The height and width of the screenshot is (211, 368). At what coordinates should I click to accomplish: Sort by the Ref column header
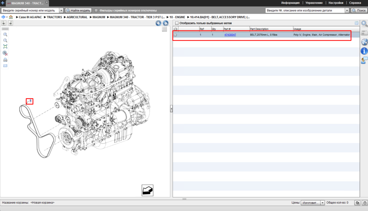205,29
